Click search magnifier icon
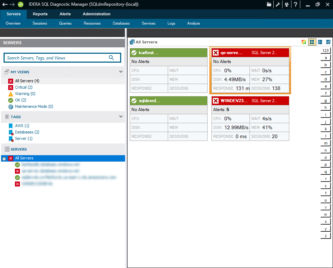 coord(111,58)
